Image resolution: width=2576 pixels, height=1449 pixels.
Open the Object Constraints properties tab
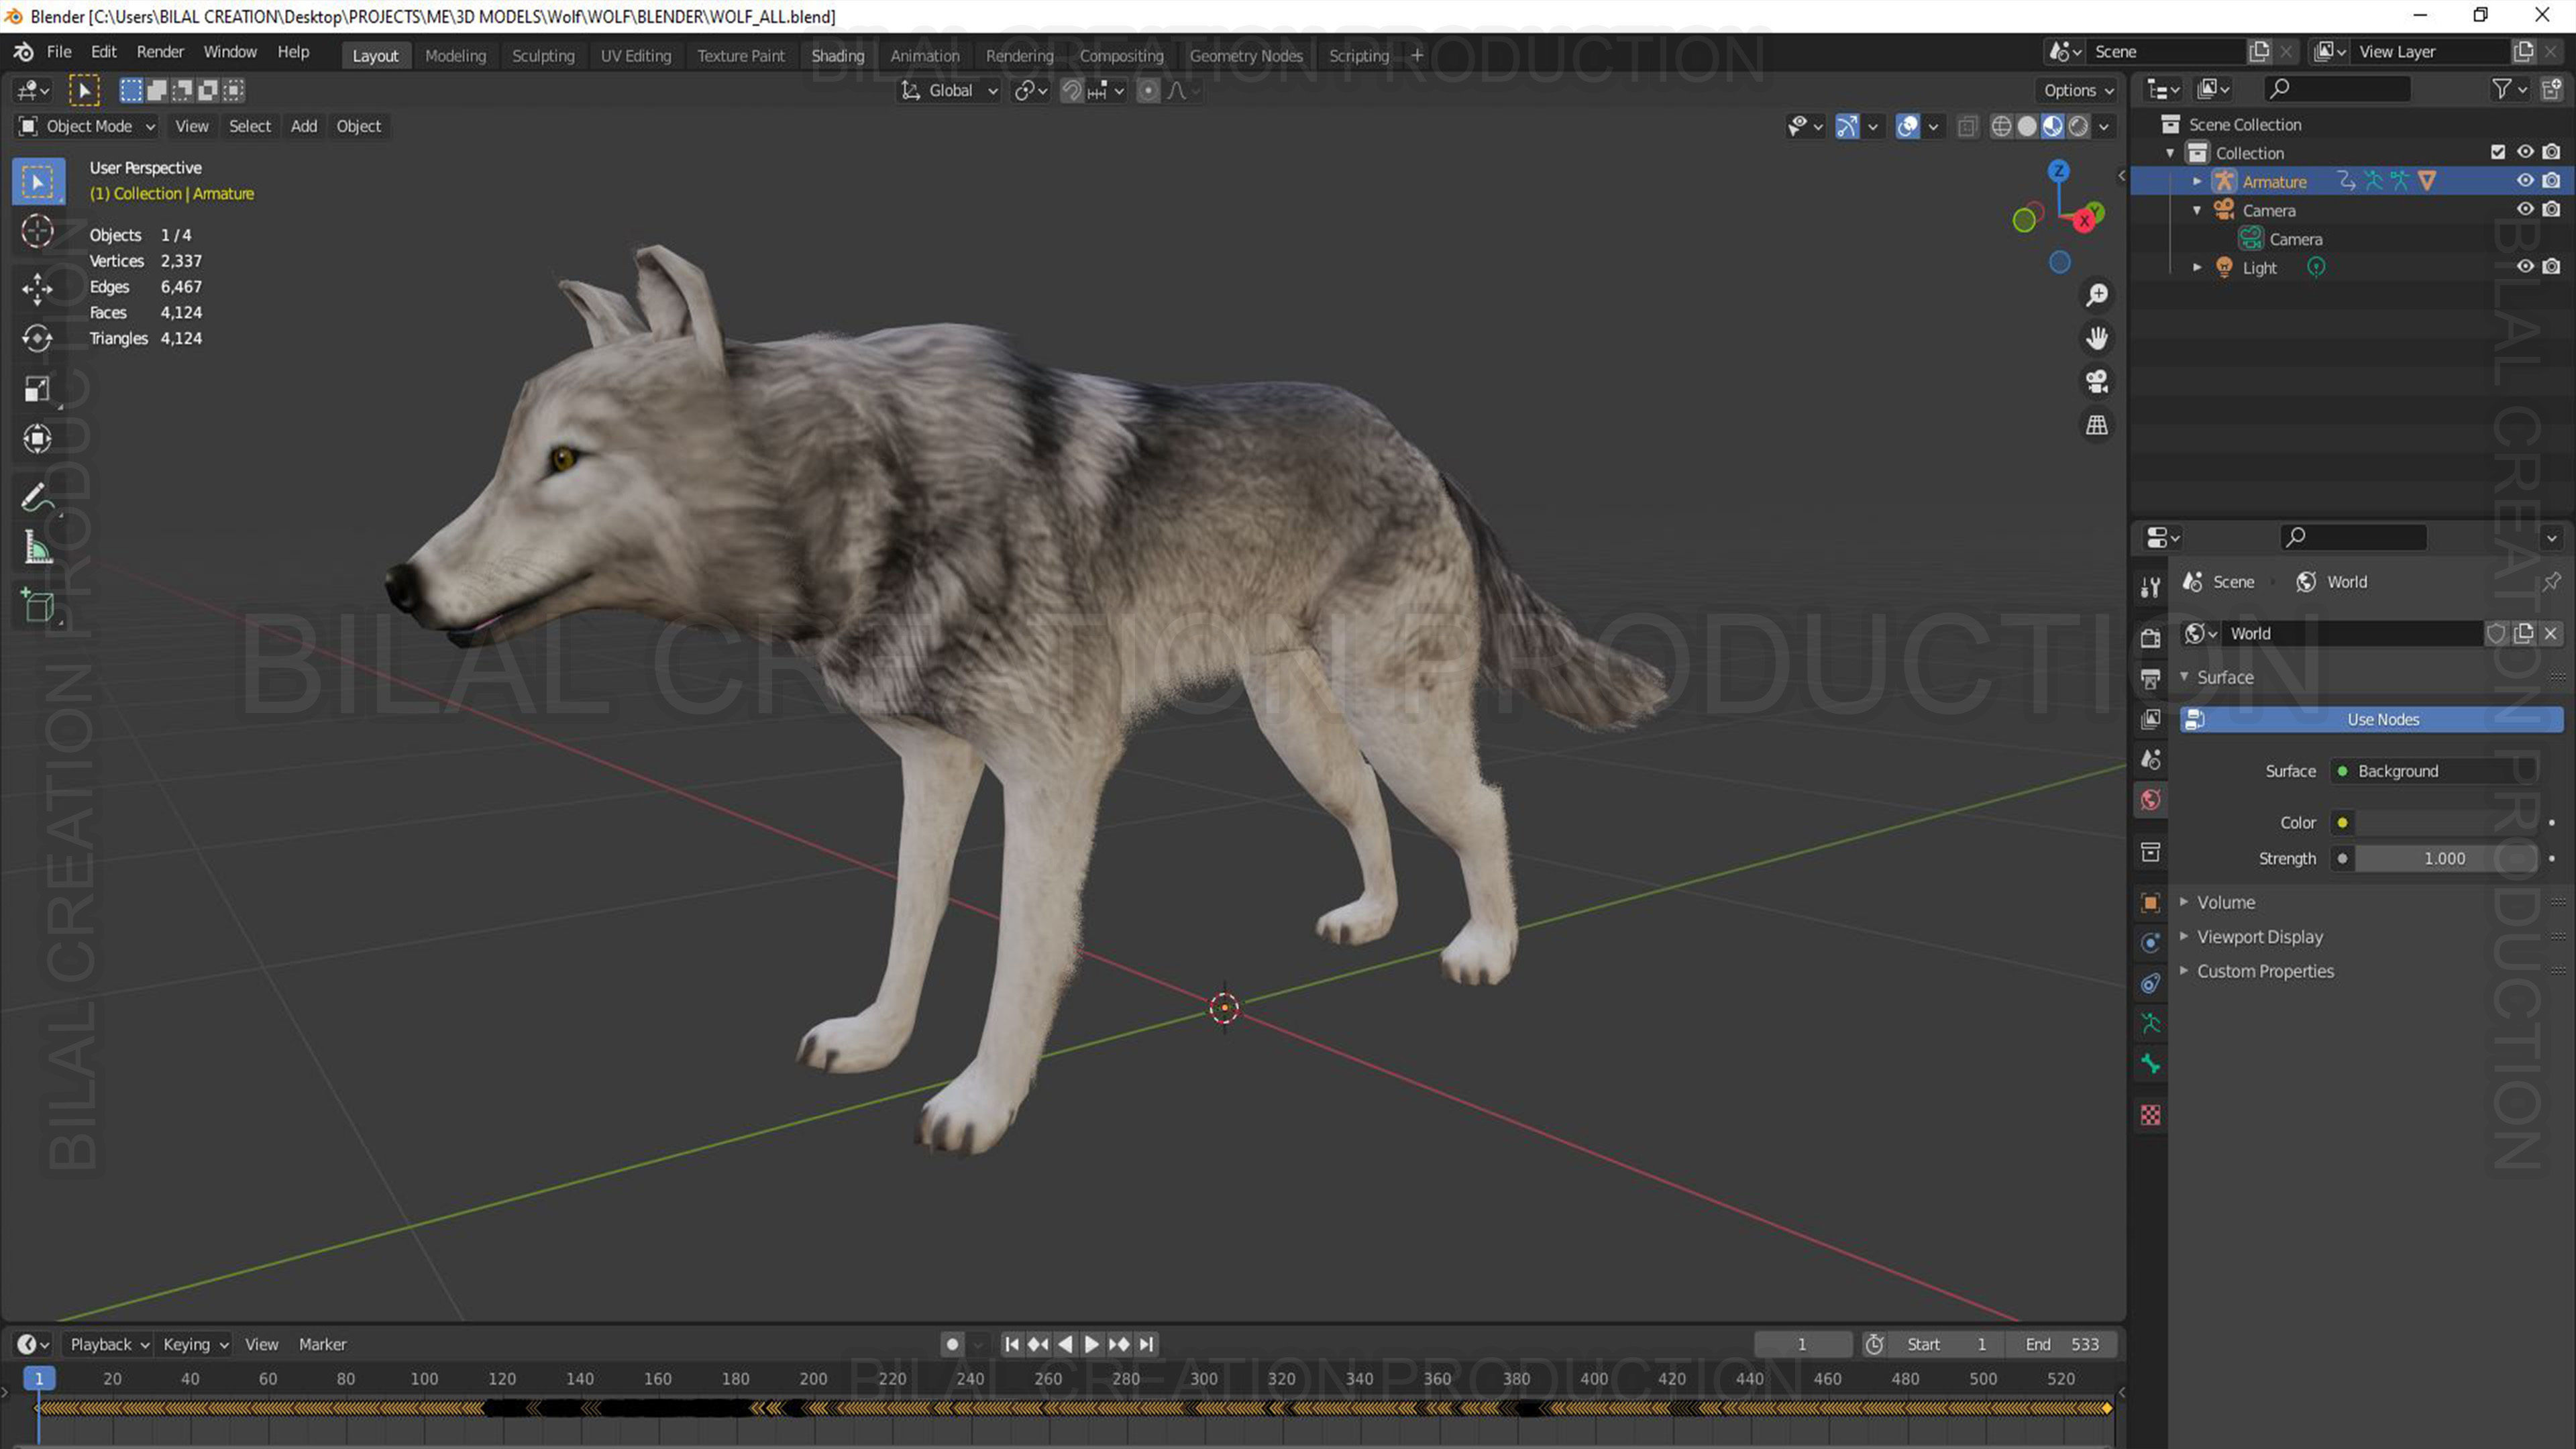(x=2150, y=984)
